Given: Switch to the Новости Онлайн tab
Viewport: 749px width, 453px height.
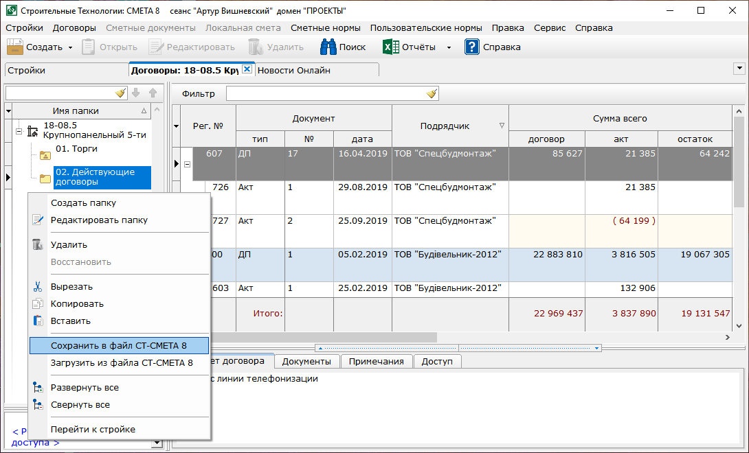Looking at the screenshot, I should (x=294, y=70).
